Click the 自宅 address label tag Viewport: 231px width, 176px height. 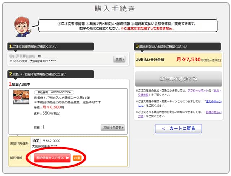(36, 141)
